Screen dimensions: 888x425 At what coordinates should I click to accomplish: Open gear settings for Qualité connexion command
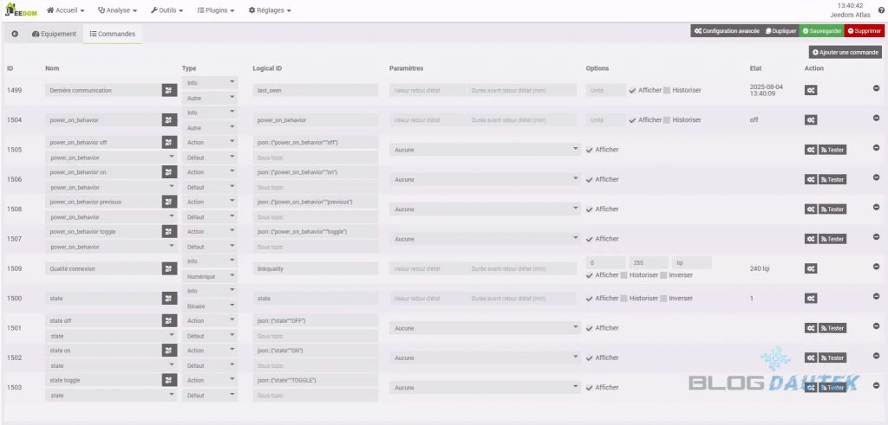coord(811,268)
